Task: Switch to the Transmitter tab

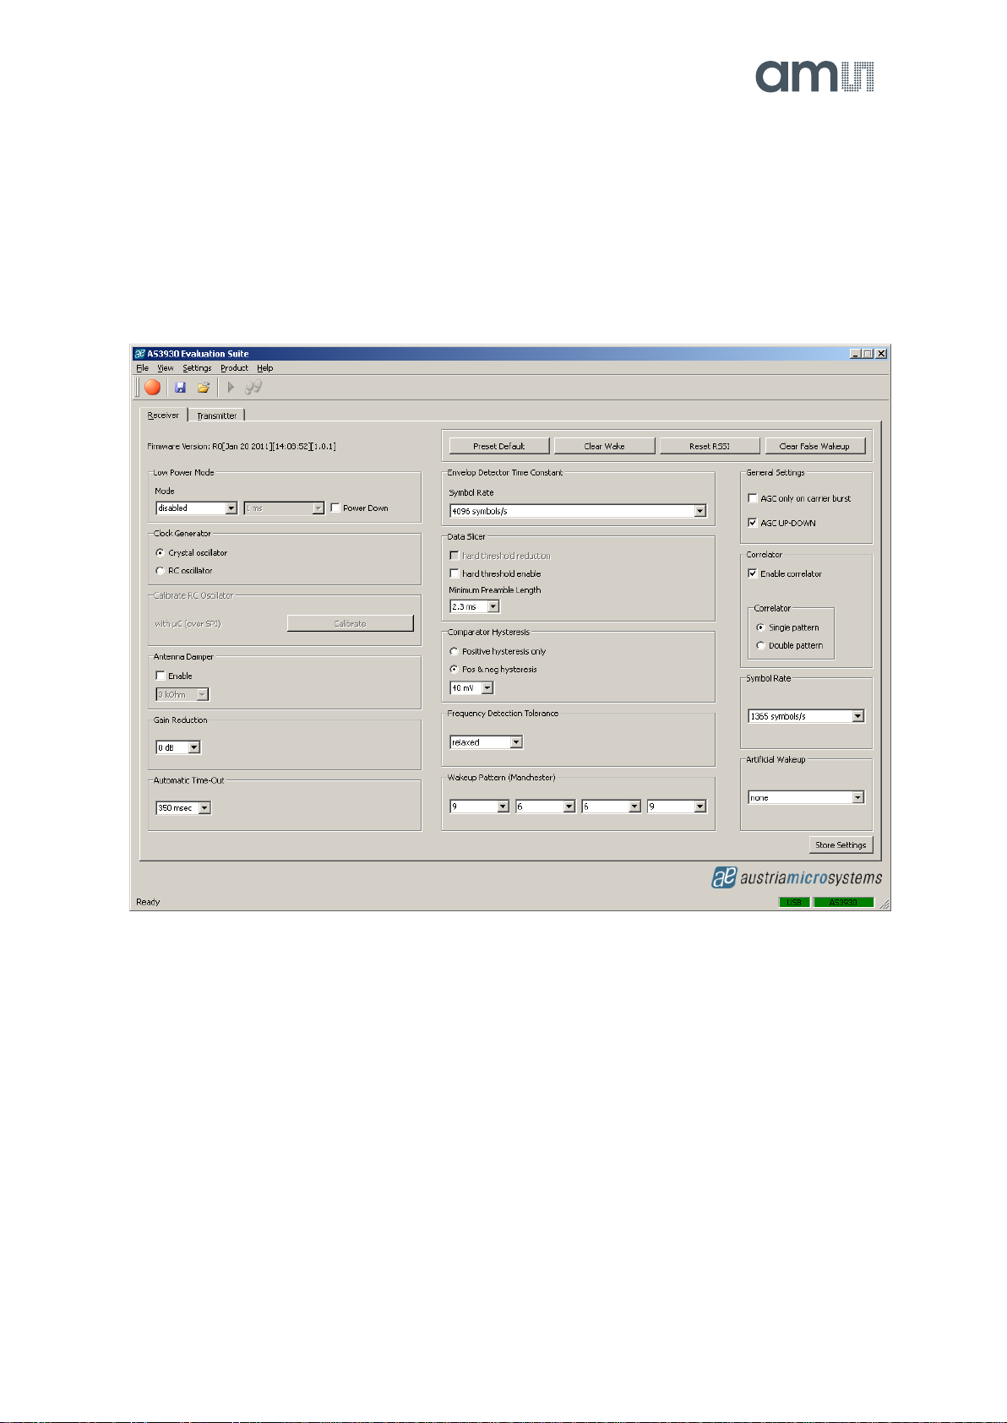Action: point(217,415)
